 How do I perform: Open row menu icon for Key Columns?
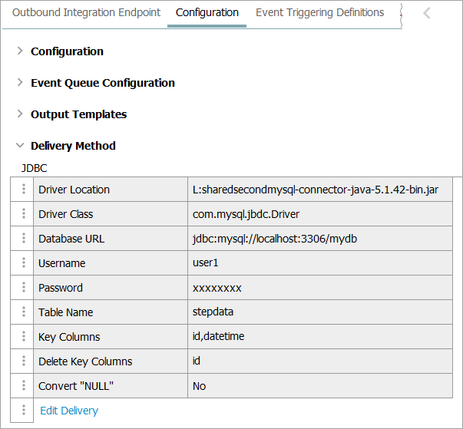pos(23,337)
